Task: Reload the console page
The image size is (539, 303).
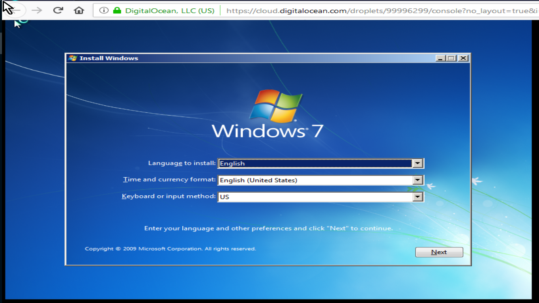Action: 58,10
